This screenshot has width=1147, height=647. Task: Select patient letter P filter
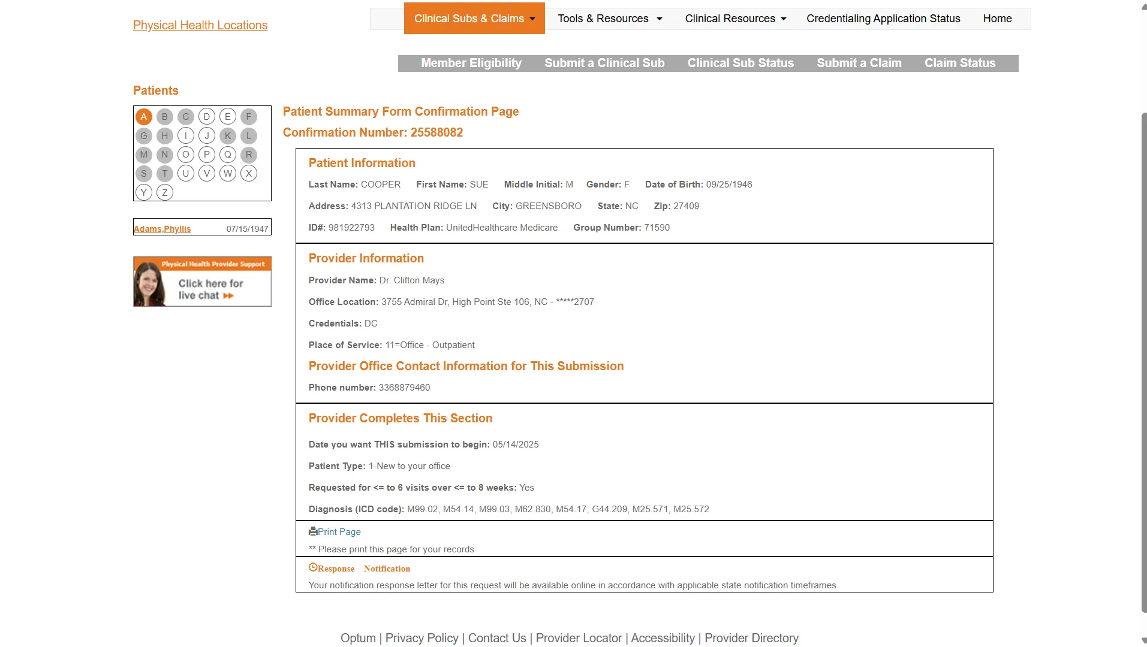(x=207, y=155)
